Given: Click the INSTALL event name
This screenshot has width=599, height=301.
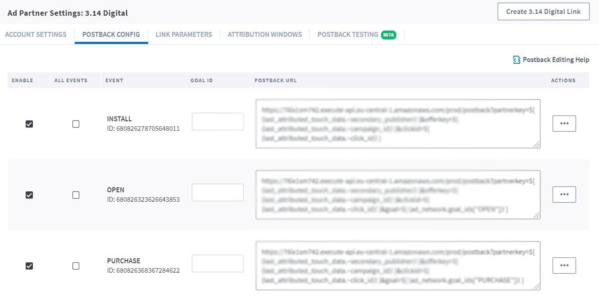Looking at the screenshot, I should [119, 119].
